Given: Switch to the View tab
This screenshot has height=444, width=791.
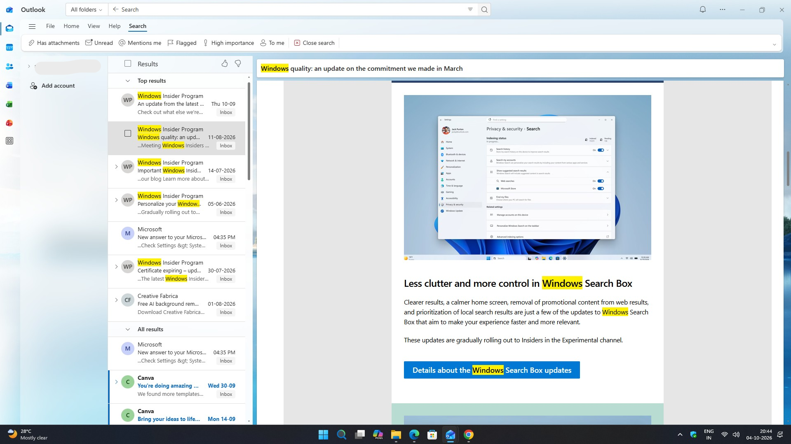Looking at the screenshot, I should pos(94,26).
